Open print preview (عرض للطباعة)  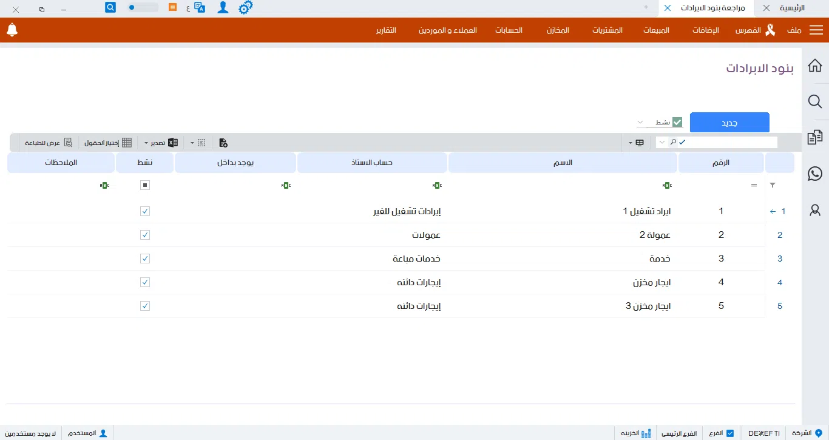(49, 143)
